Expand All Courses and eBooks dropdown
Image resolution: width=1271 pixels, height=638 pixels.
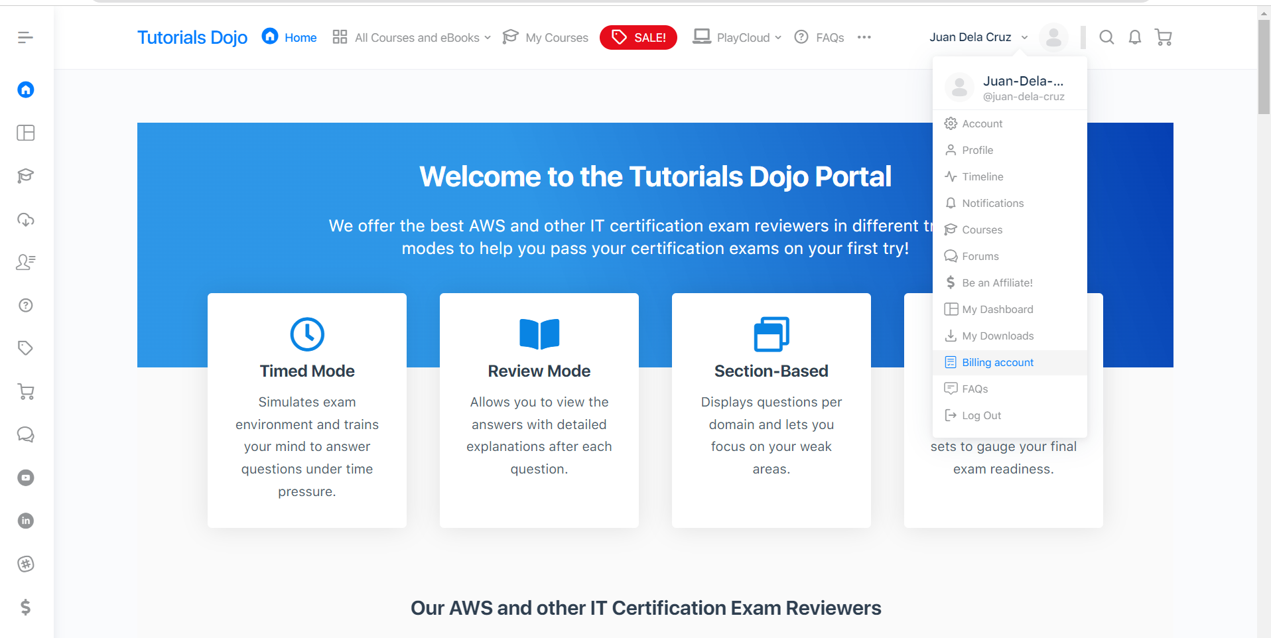tap(412, 38)
